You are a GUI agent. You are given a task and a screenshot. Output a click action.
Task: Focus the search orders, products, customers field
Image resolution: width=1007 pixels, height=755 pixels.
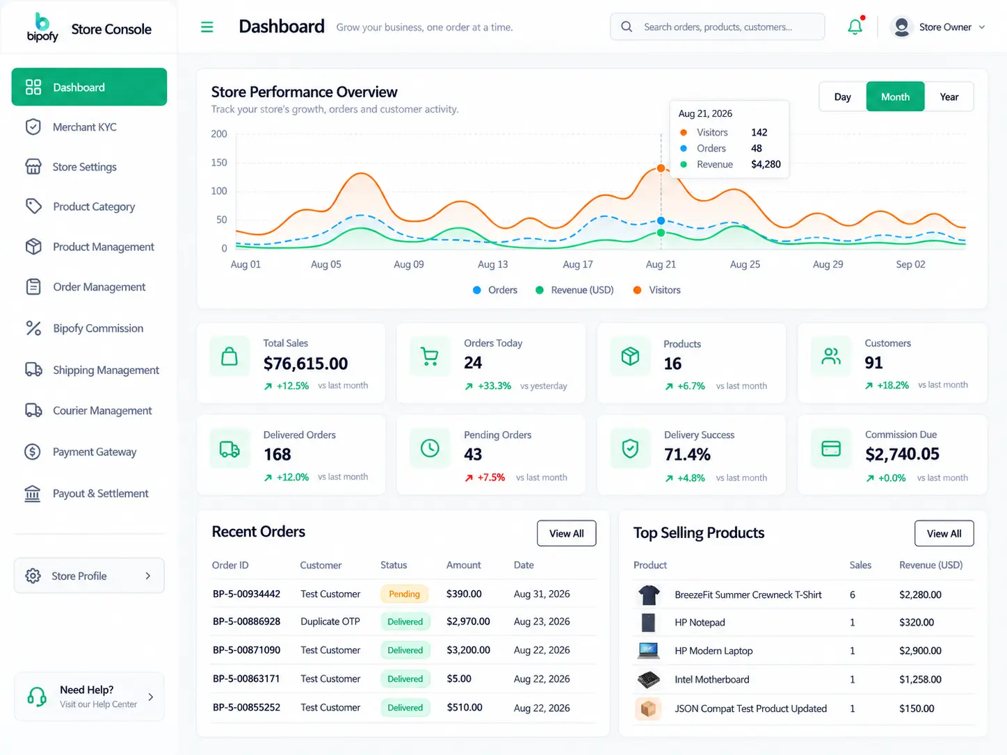718,26
